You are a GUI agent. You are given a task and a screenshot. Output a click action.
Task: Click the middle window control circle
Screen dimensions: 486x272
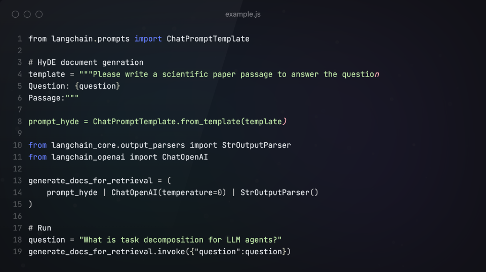[27, 14]
